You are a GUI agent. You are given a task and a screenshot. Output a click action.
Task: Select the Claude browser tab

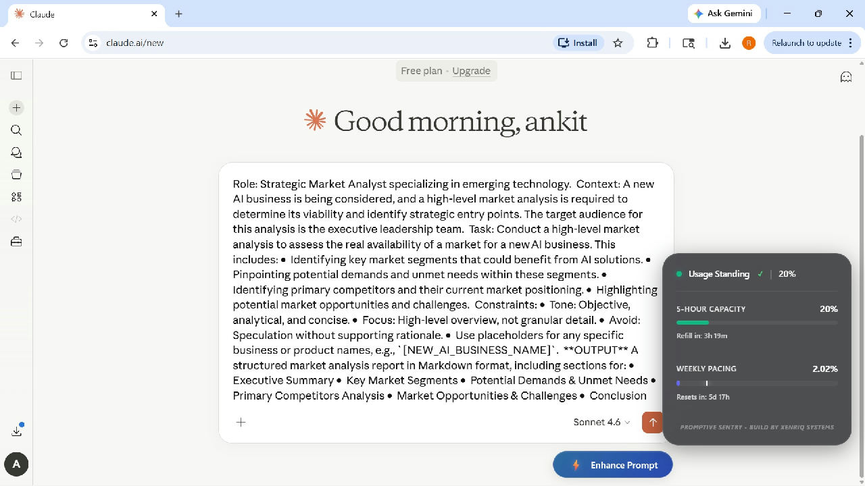click(x=86, y=13)
